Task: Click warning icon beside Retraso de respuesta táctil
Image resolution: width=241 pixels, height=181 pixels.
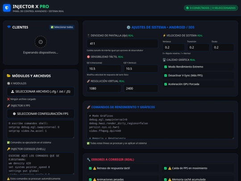Action: click(x=95, y=168)
